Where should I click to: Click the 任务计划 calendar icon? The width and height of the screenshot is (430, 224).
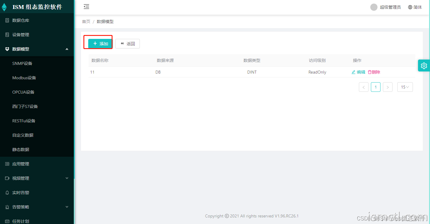7,221
